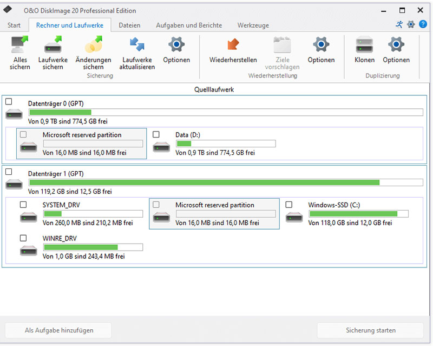
Task: Click Datenträger 0 usage bar
Action: [x=226, y=112]
